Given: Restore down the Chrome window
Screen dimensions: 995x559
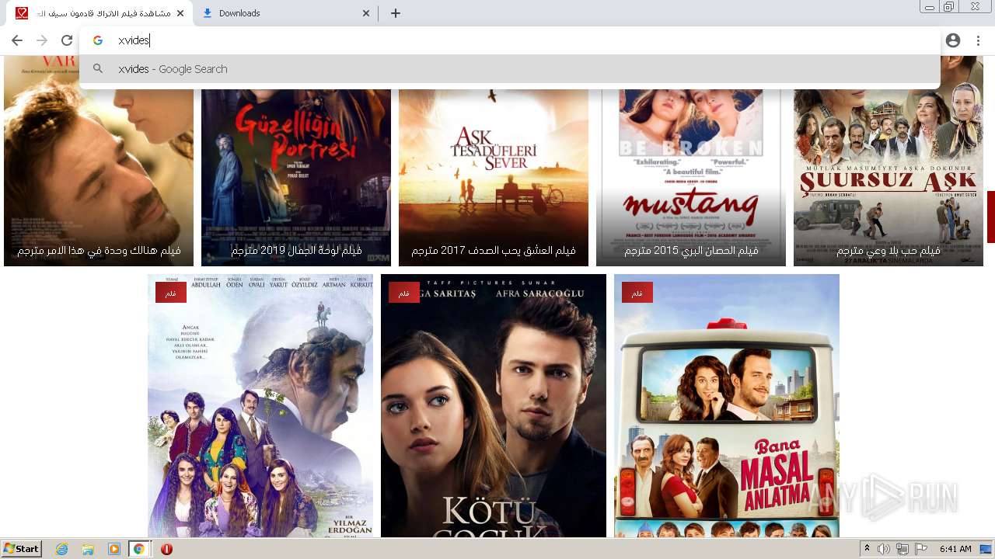Looking at the screenshot, I should coord(949,6).
